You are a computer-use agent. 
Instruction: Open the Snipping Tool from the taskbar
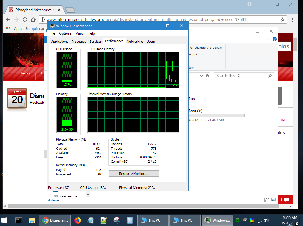116,220
